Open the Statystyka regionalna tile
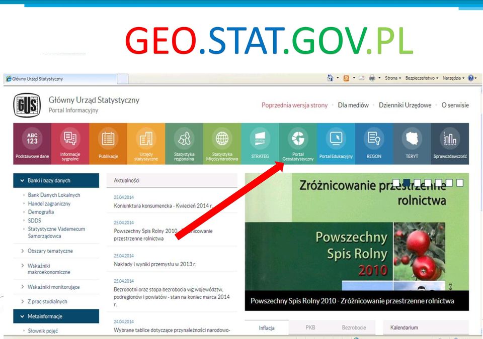The width and height of the screenshot is (483, 339). click(184, 144)
